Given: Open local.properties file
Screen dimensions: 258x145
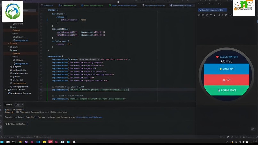Looking at the screenshot, I should (x=18, y=83).
